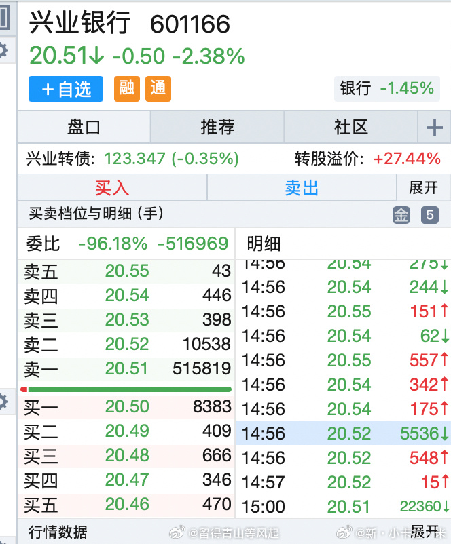451x544 pixels.
Task: Click percentage change -2.38%
Action: tap(209, 56)
